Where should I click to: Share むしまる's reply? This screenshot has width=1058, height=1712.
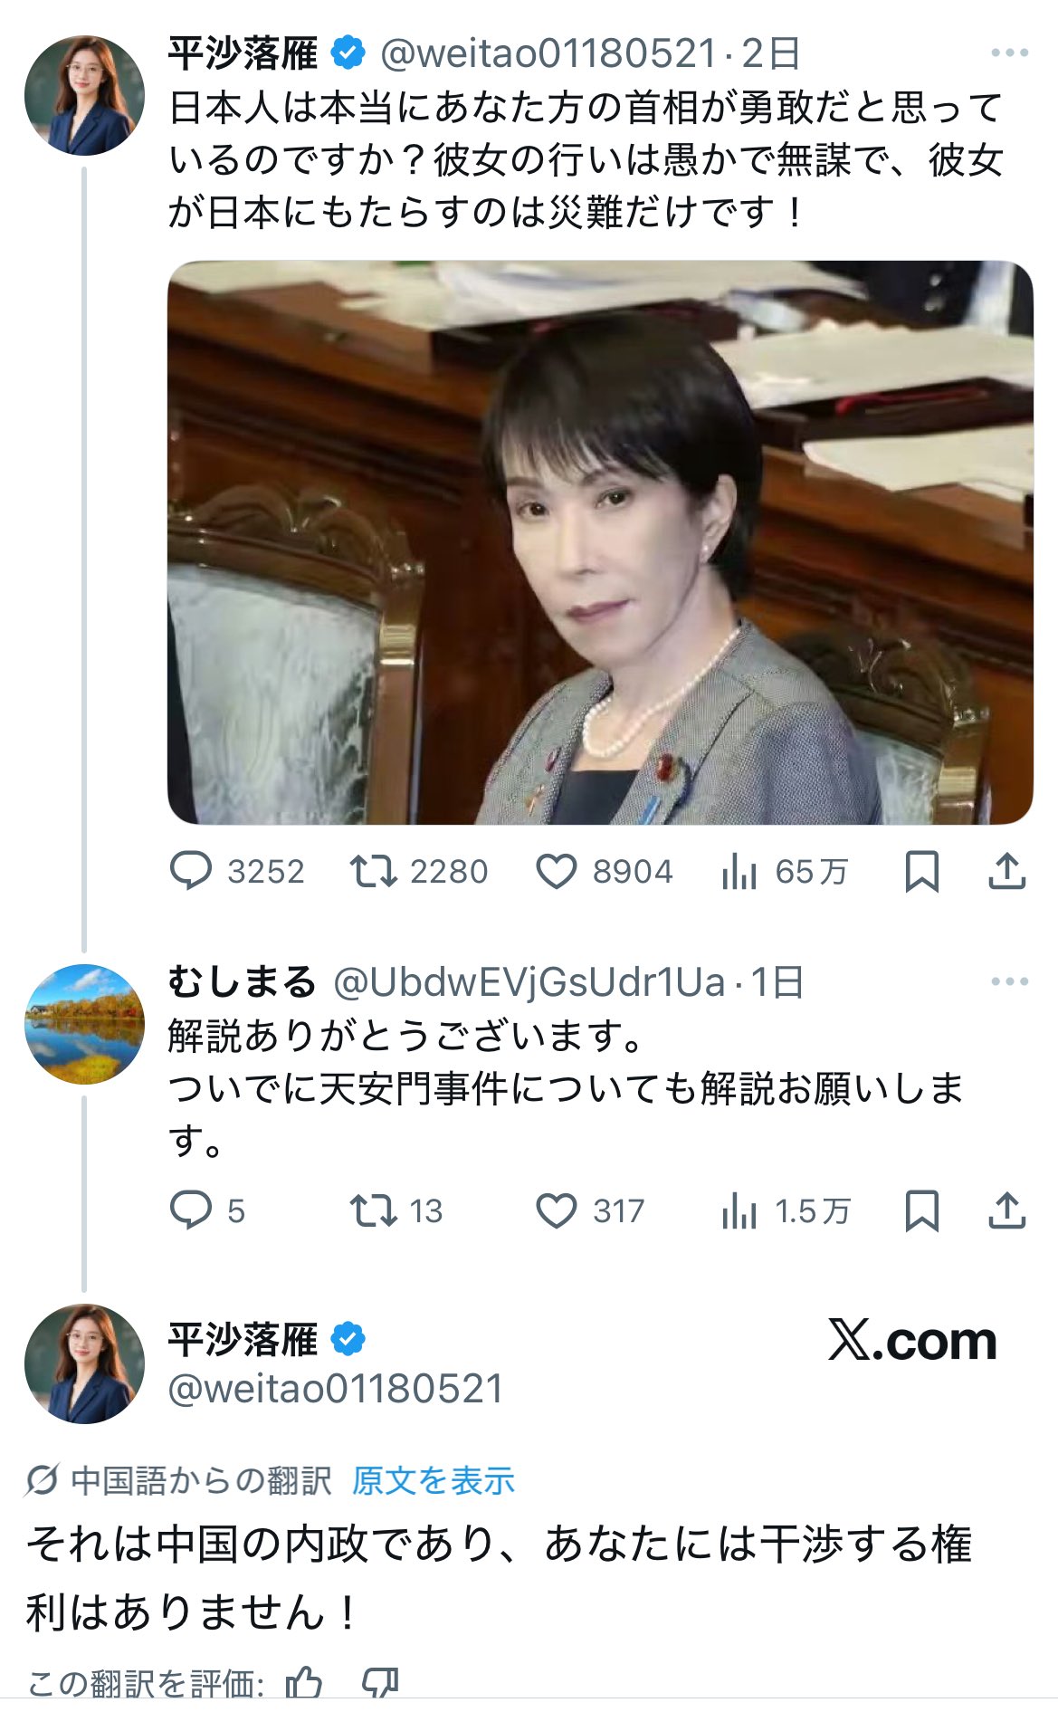point(1006,1210)
